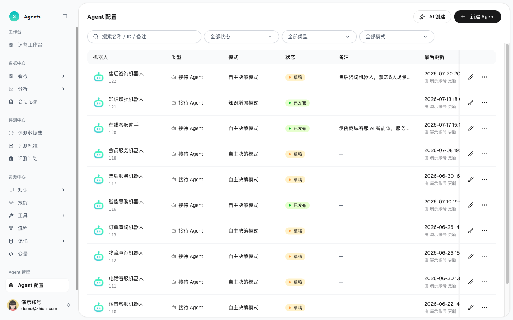Click the 机器人 column header
The width and height of the screenshot is (513, 320).
[100, 57]
